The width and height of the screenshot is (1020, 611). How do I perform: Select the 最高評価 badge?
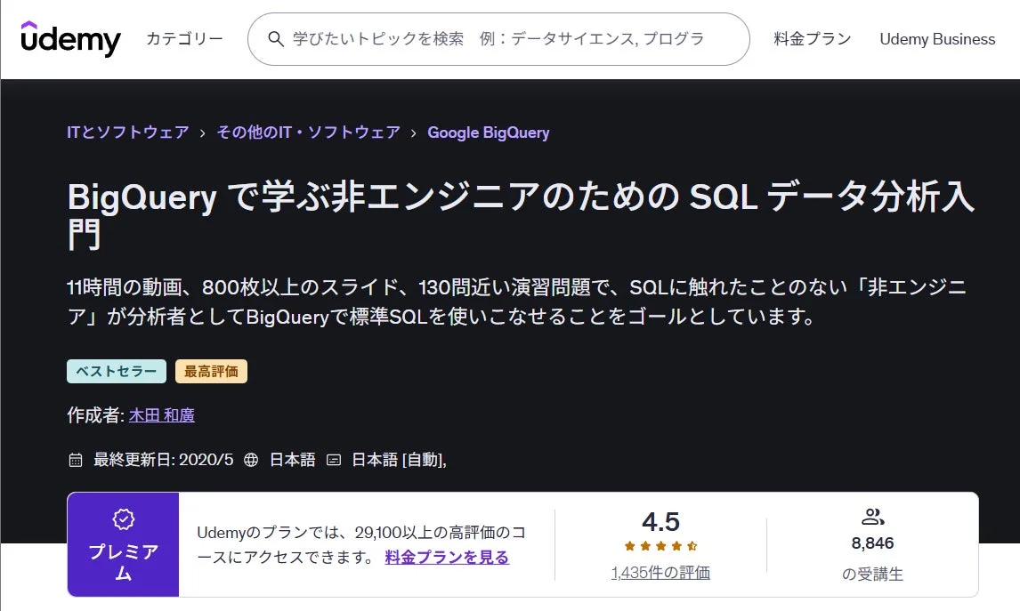tap(212, 371)
